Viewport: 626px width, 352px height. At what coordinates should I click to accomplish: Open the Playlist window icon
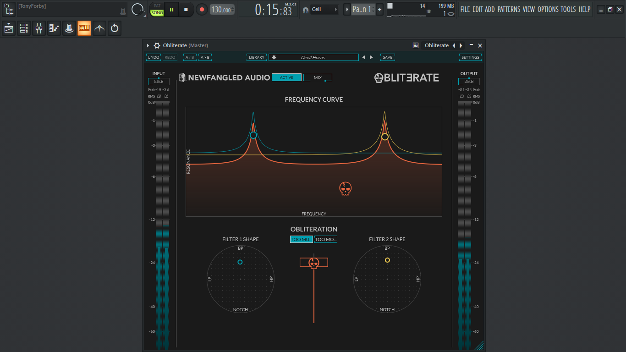(x=9, y=28)
